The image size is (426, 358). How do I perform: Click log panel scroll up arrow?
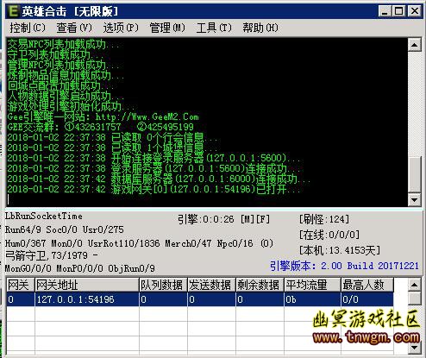point(415,45)
